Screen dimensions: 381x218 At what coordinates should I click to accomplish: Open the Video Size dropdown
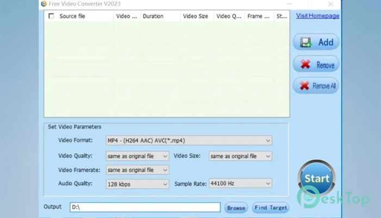coord(241,156)
